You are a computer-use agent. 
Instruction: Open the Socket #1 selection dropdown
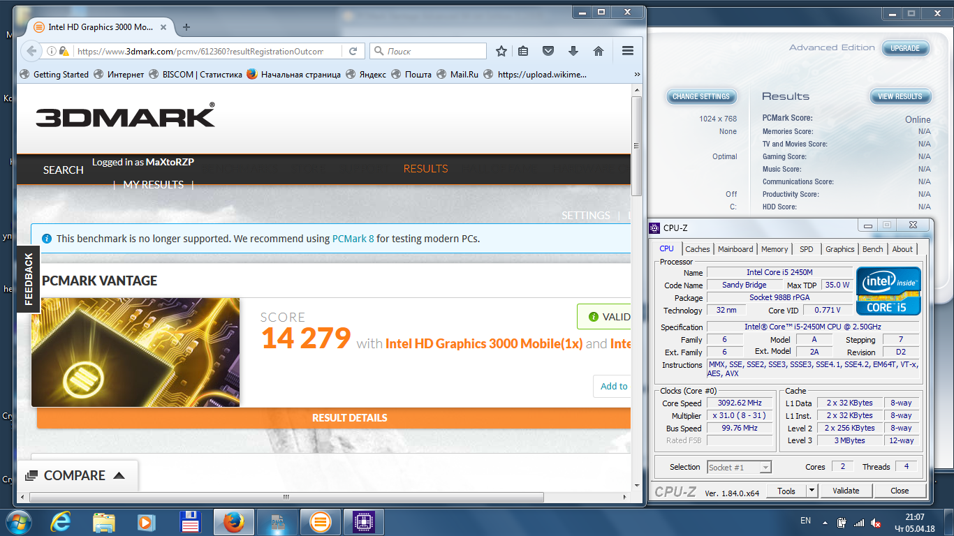point(739,468)
